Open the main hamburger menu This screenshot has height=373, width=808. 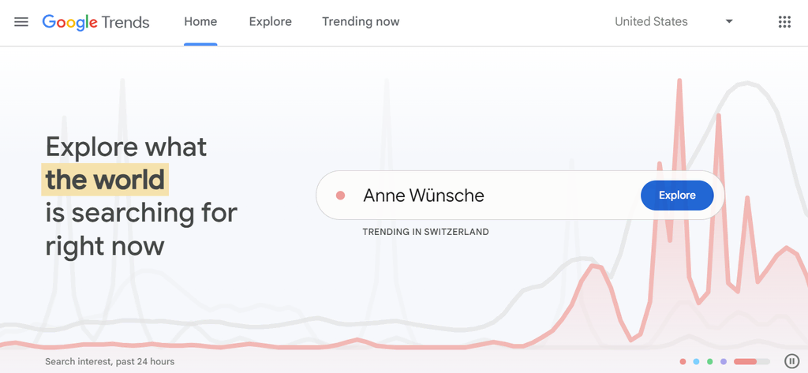21,22
